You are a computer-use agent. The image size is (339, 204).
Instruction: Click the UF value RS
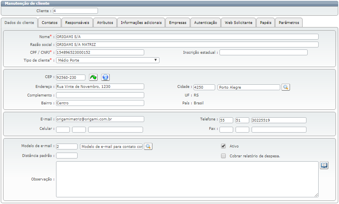[x=196, y=95]
